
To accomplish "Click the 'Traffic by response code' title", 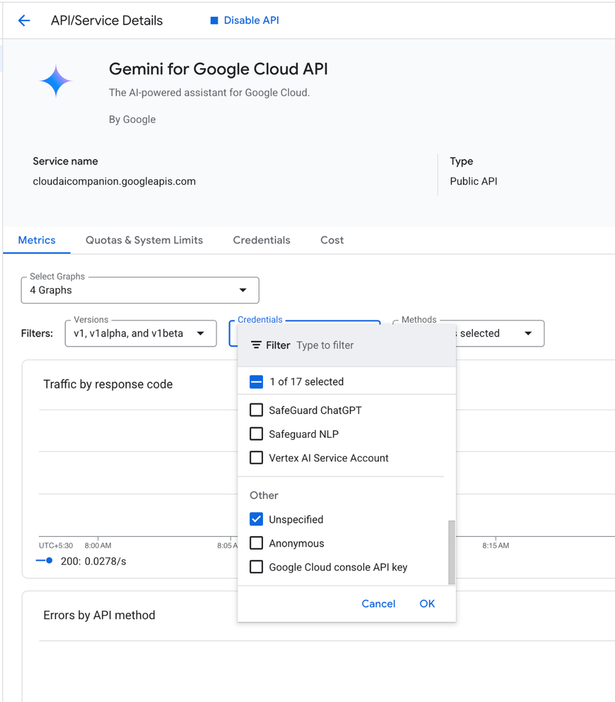I will click(108, 384).
